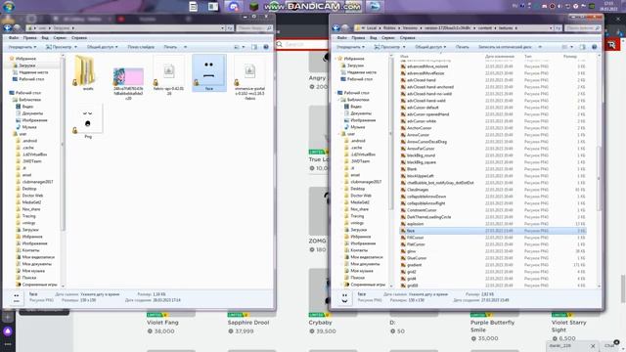Open Общий доступ dropdown in right window
Screen dimensions: 626x352
click(430, 47)
